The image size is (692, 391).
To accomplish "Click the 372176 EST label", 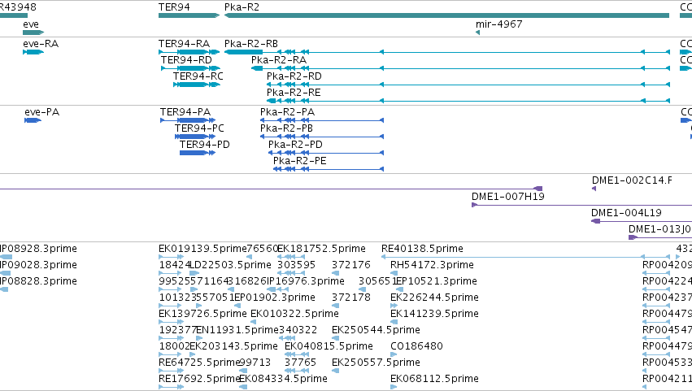I will pyautogui.click(x=351, y=265).
